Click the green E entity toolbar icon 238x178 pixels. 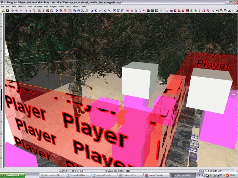(x=167, y=11)
